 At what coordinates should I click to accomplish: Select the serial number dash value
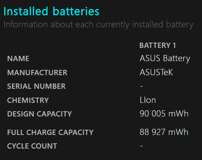click(x=141, y=86)
